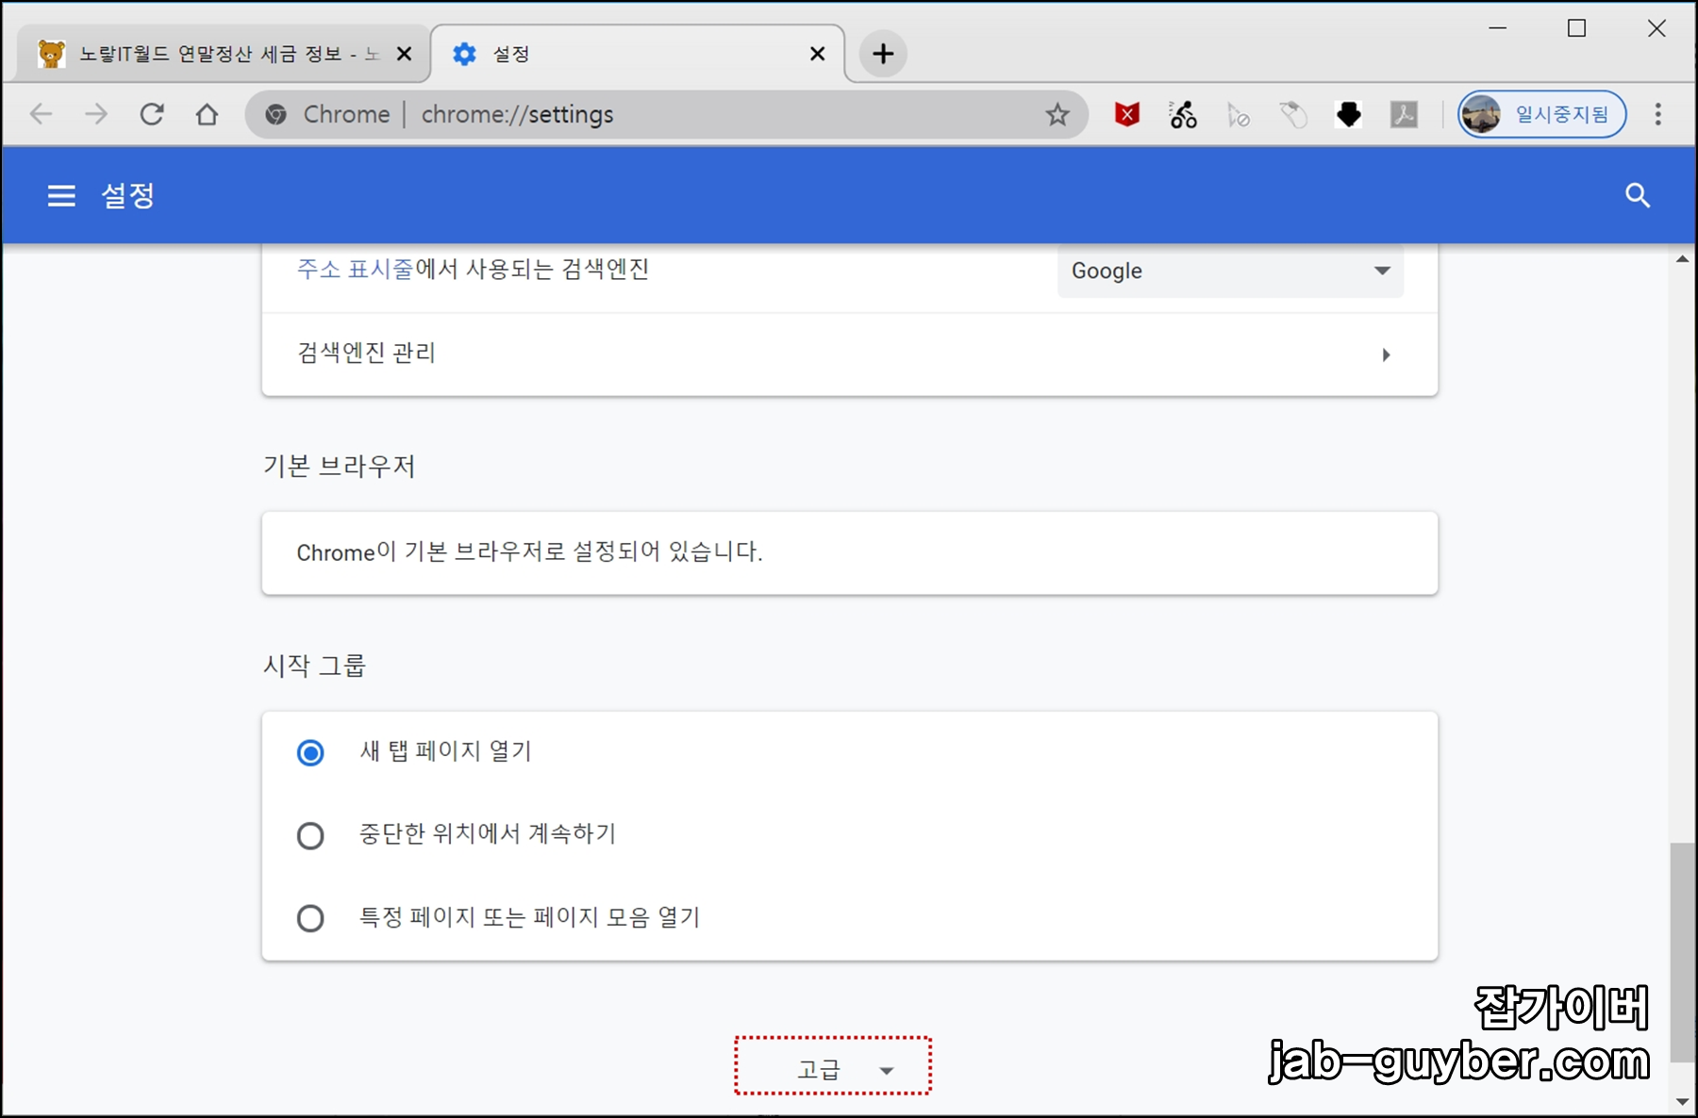Expand the 고급 advanced settings section
Image resolution: width=1698 pixels, height=1118 pixels.
tap(831, 1068)
